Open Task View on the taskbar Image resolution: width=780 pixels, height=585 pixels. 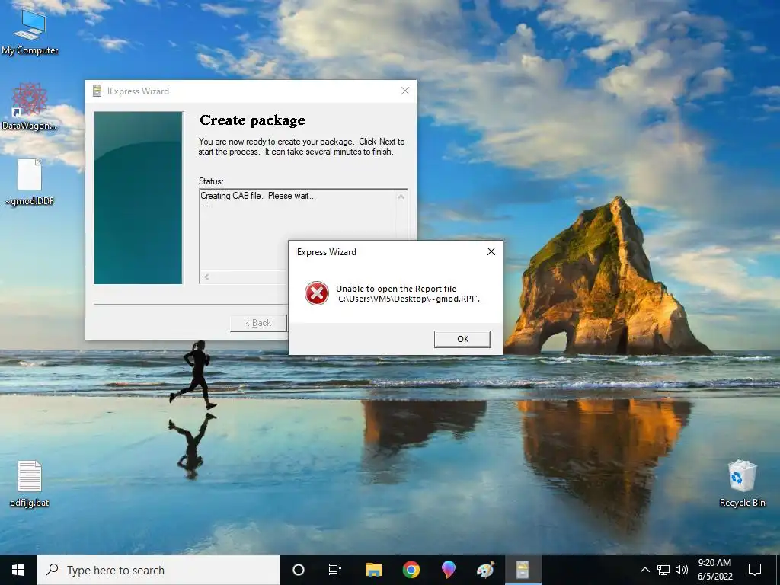[335, 570]
